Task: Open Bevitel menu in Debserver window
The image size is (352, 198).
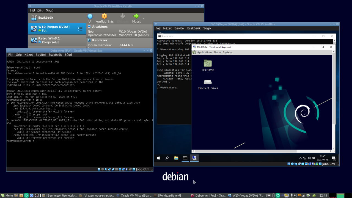Action: [x=41, y=55]
